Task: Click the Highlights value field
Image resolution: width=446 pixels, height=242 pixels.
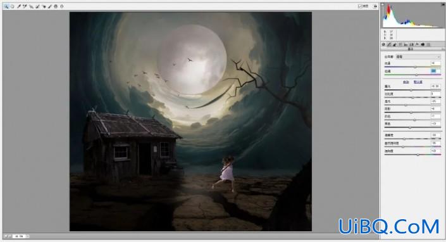Action: (x=435, y=101)
